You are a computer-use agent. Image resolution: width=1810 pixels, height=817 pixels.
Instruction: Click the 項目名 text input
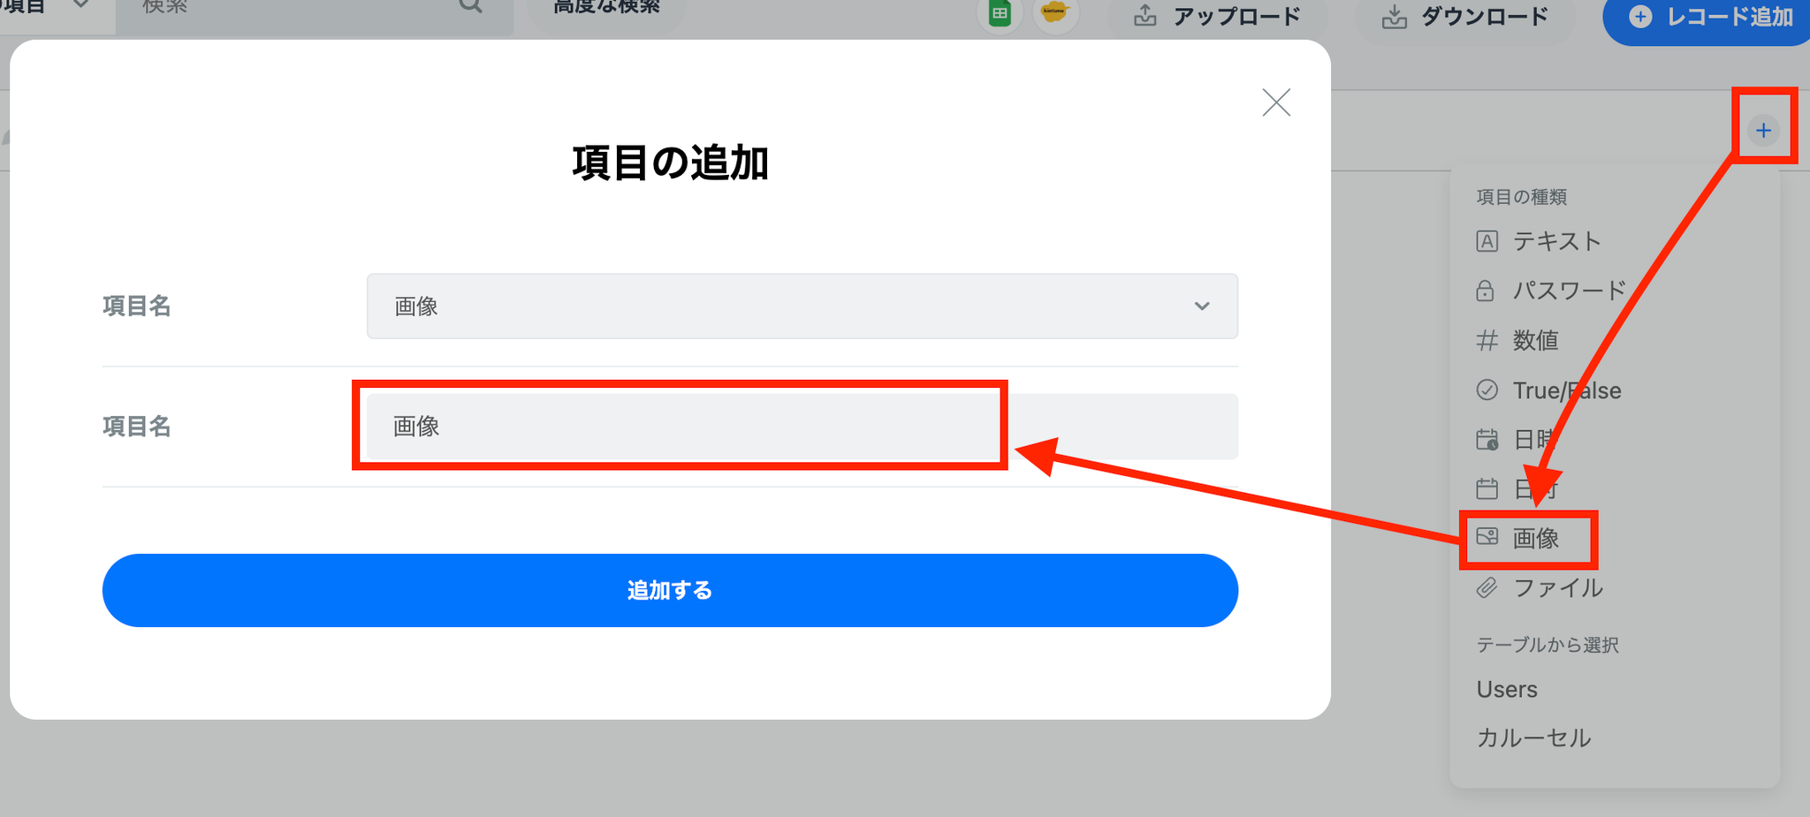pos(802,427)
